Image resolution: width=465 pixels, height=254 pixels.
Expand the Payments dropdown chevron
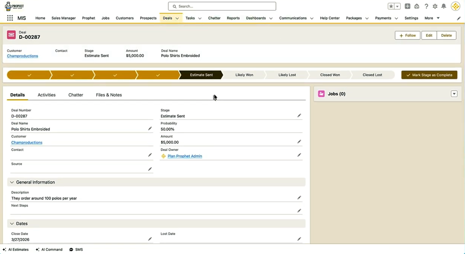[396, 18]
